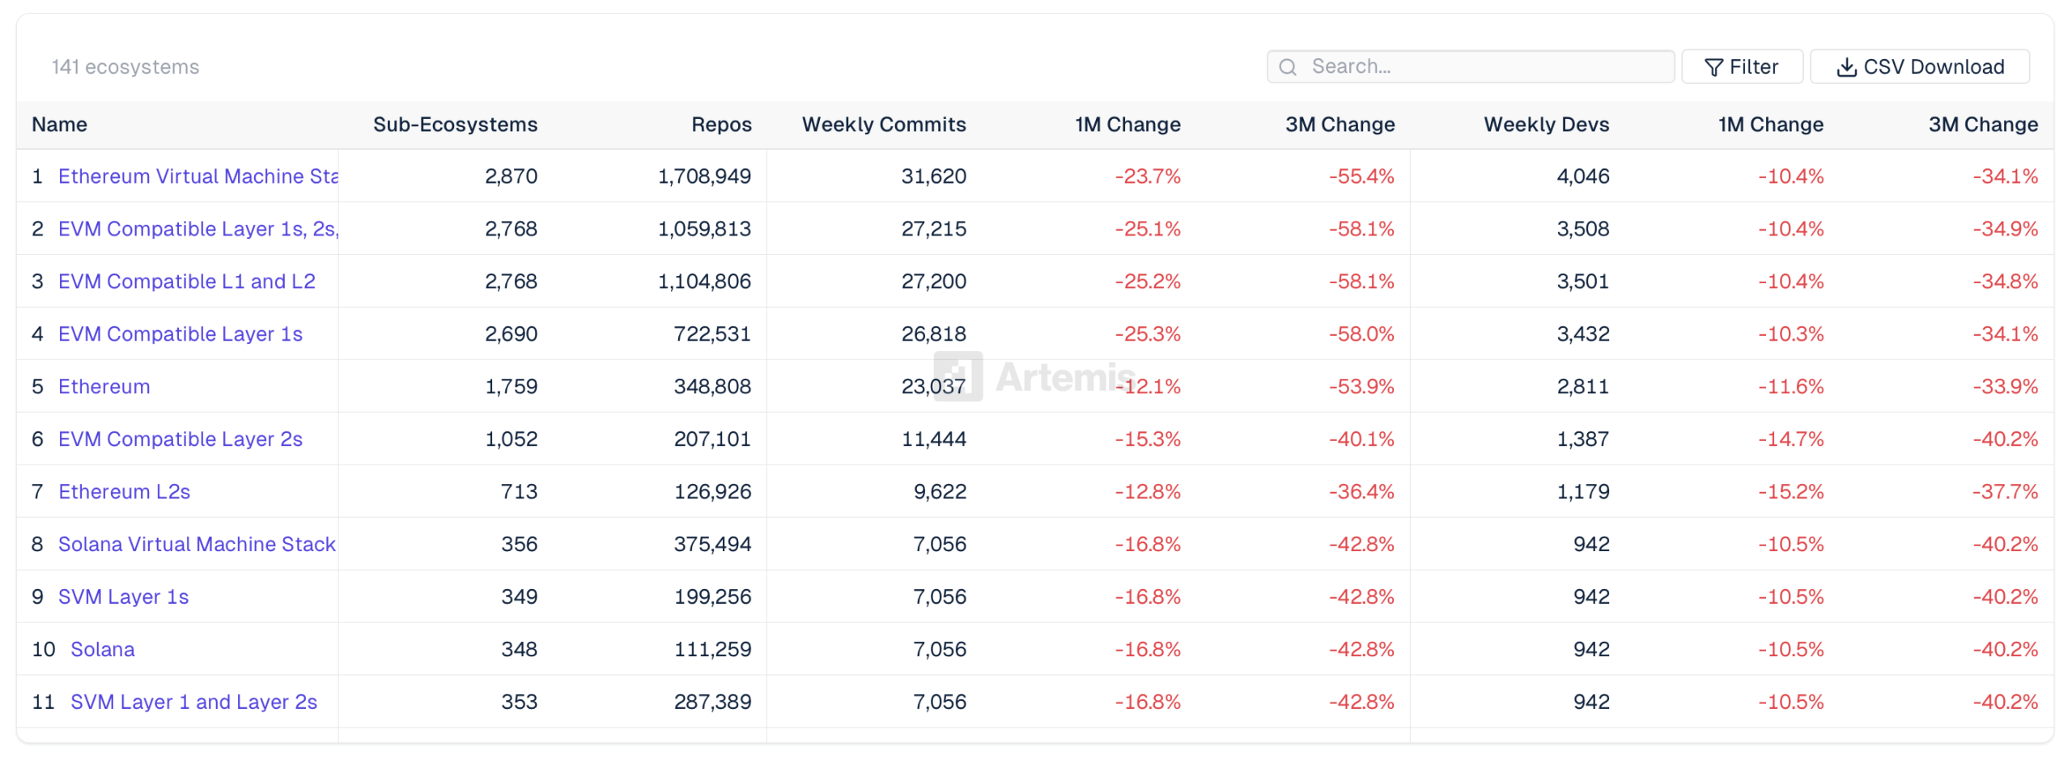Image resolution: width=2072 pixels, height=768 pixels.
Task: Download the data as CSV
Action: (1920, 66)
